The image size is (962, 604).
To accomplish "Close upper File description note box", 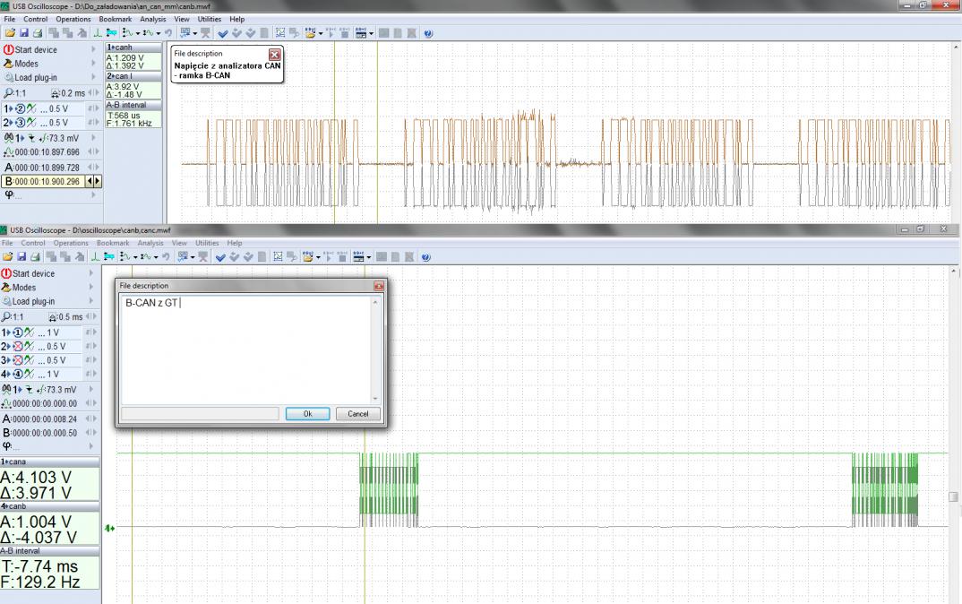I will 275,54.
